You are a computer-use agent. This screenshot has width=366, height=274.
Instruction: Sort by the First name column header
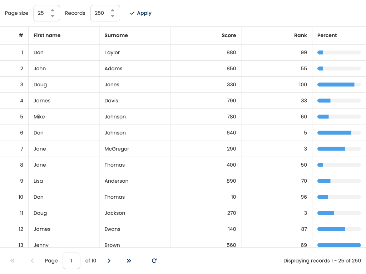click(47, 35)
